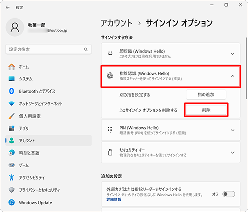The width and height of the screenshot is (248, 212).
Task: Click the セキュリティ キー title text
Action: pos(132,150)
